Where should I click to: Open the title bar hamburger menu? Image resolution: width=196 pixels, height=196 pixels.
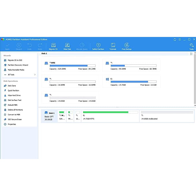[x=179, y=40]
